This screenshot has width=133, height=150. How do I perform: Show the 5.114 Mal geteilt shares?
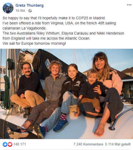[118, 144]
